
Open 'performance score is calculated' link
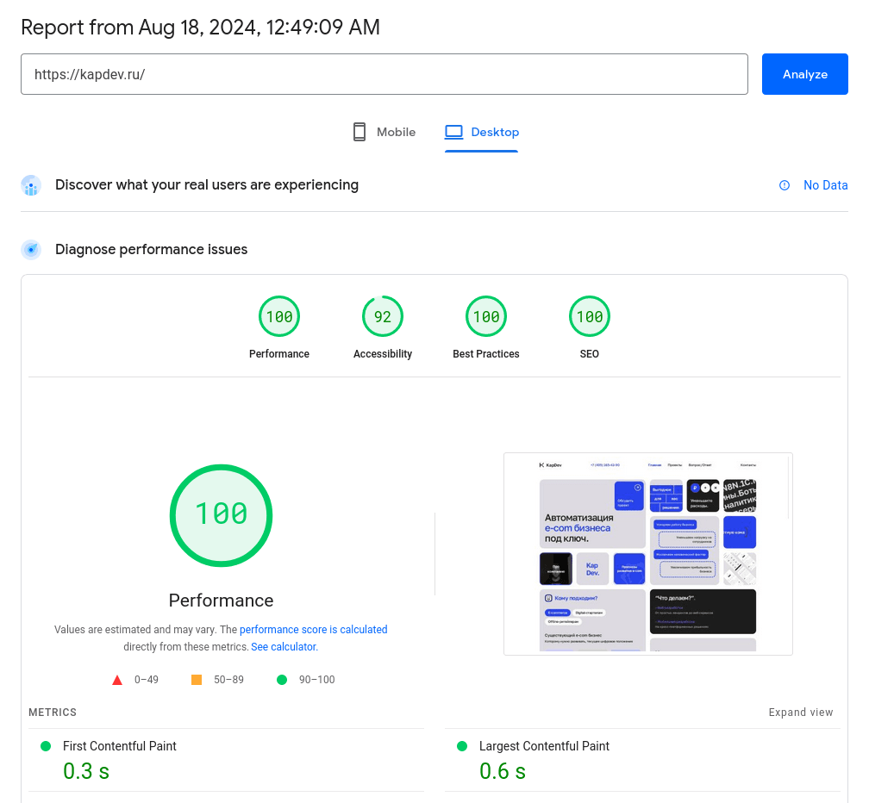[313, 630]
